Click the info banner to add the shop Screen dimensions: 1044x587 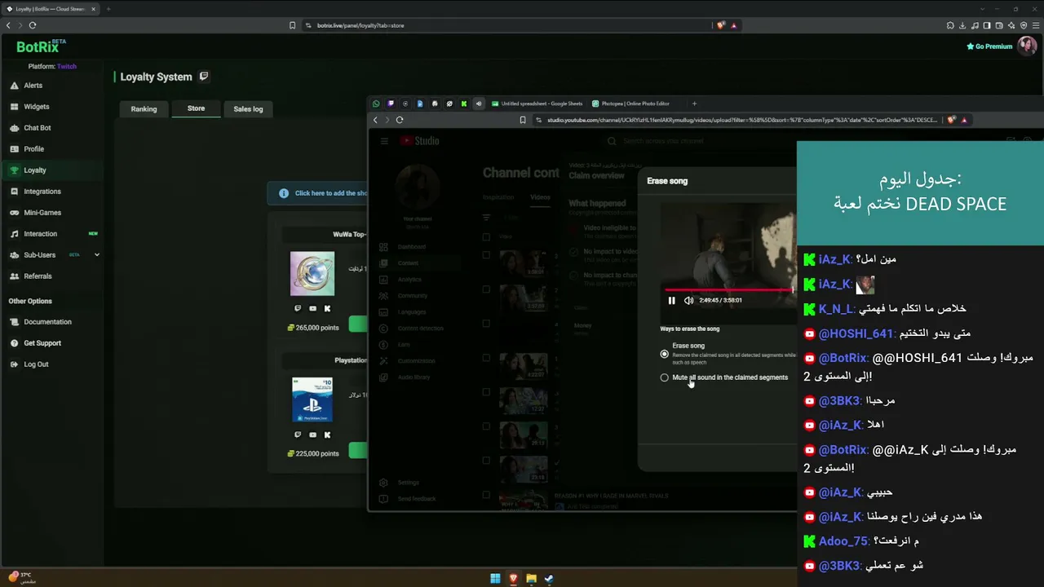(318, 193)
